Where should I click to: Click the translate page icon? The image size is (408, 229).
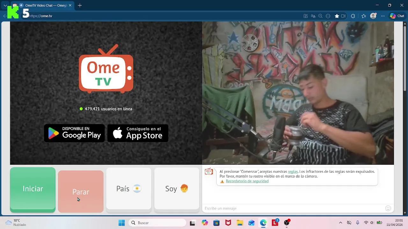point(313,16)
